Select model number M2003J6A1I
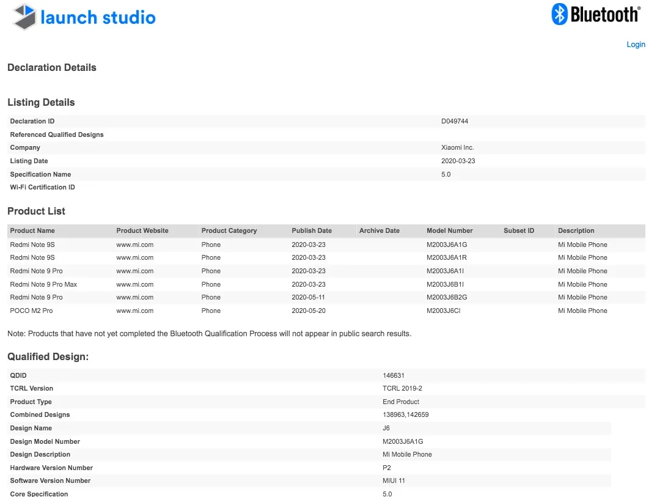 tap(445, 271)
